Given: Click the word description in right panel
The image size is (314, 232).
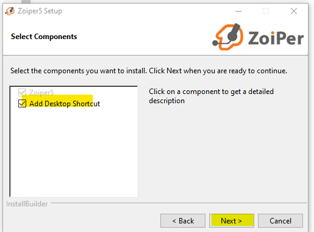Looking at the screenshot, I should point(166,101).
